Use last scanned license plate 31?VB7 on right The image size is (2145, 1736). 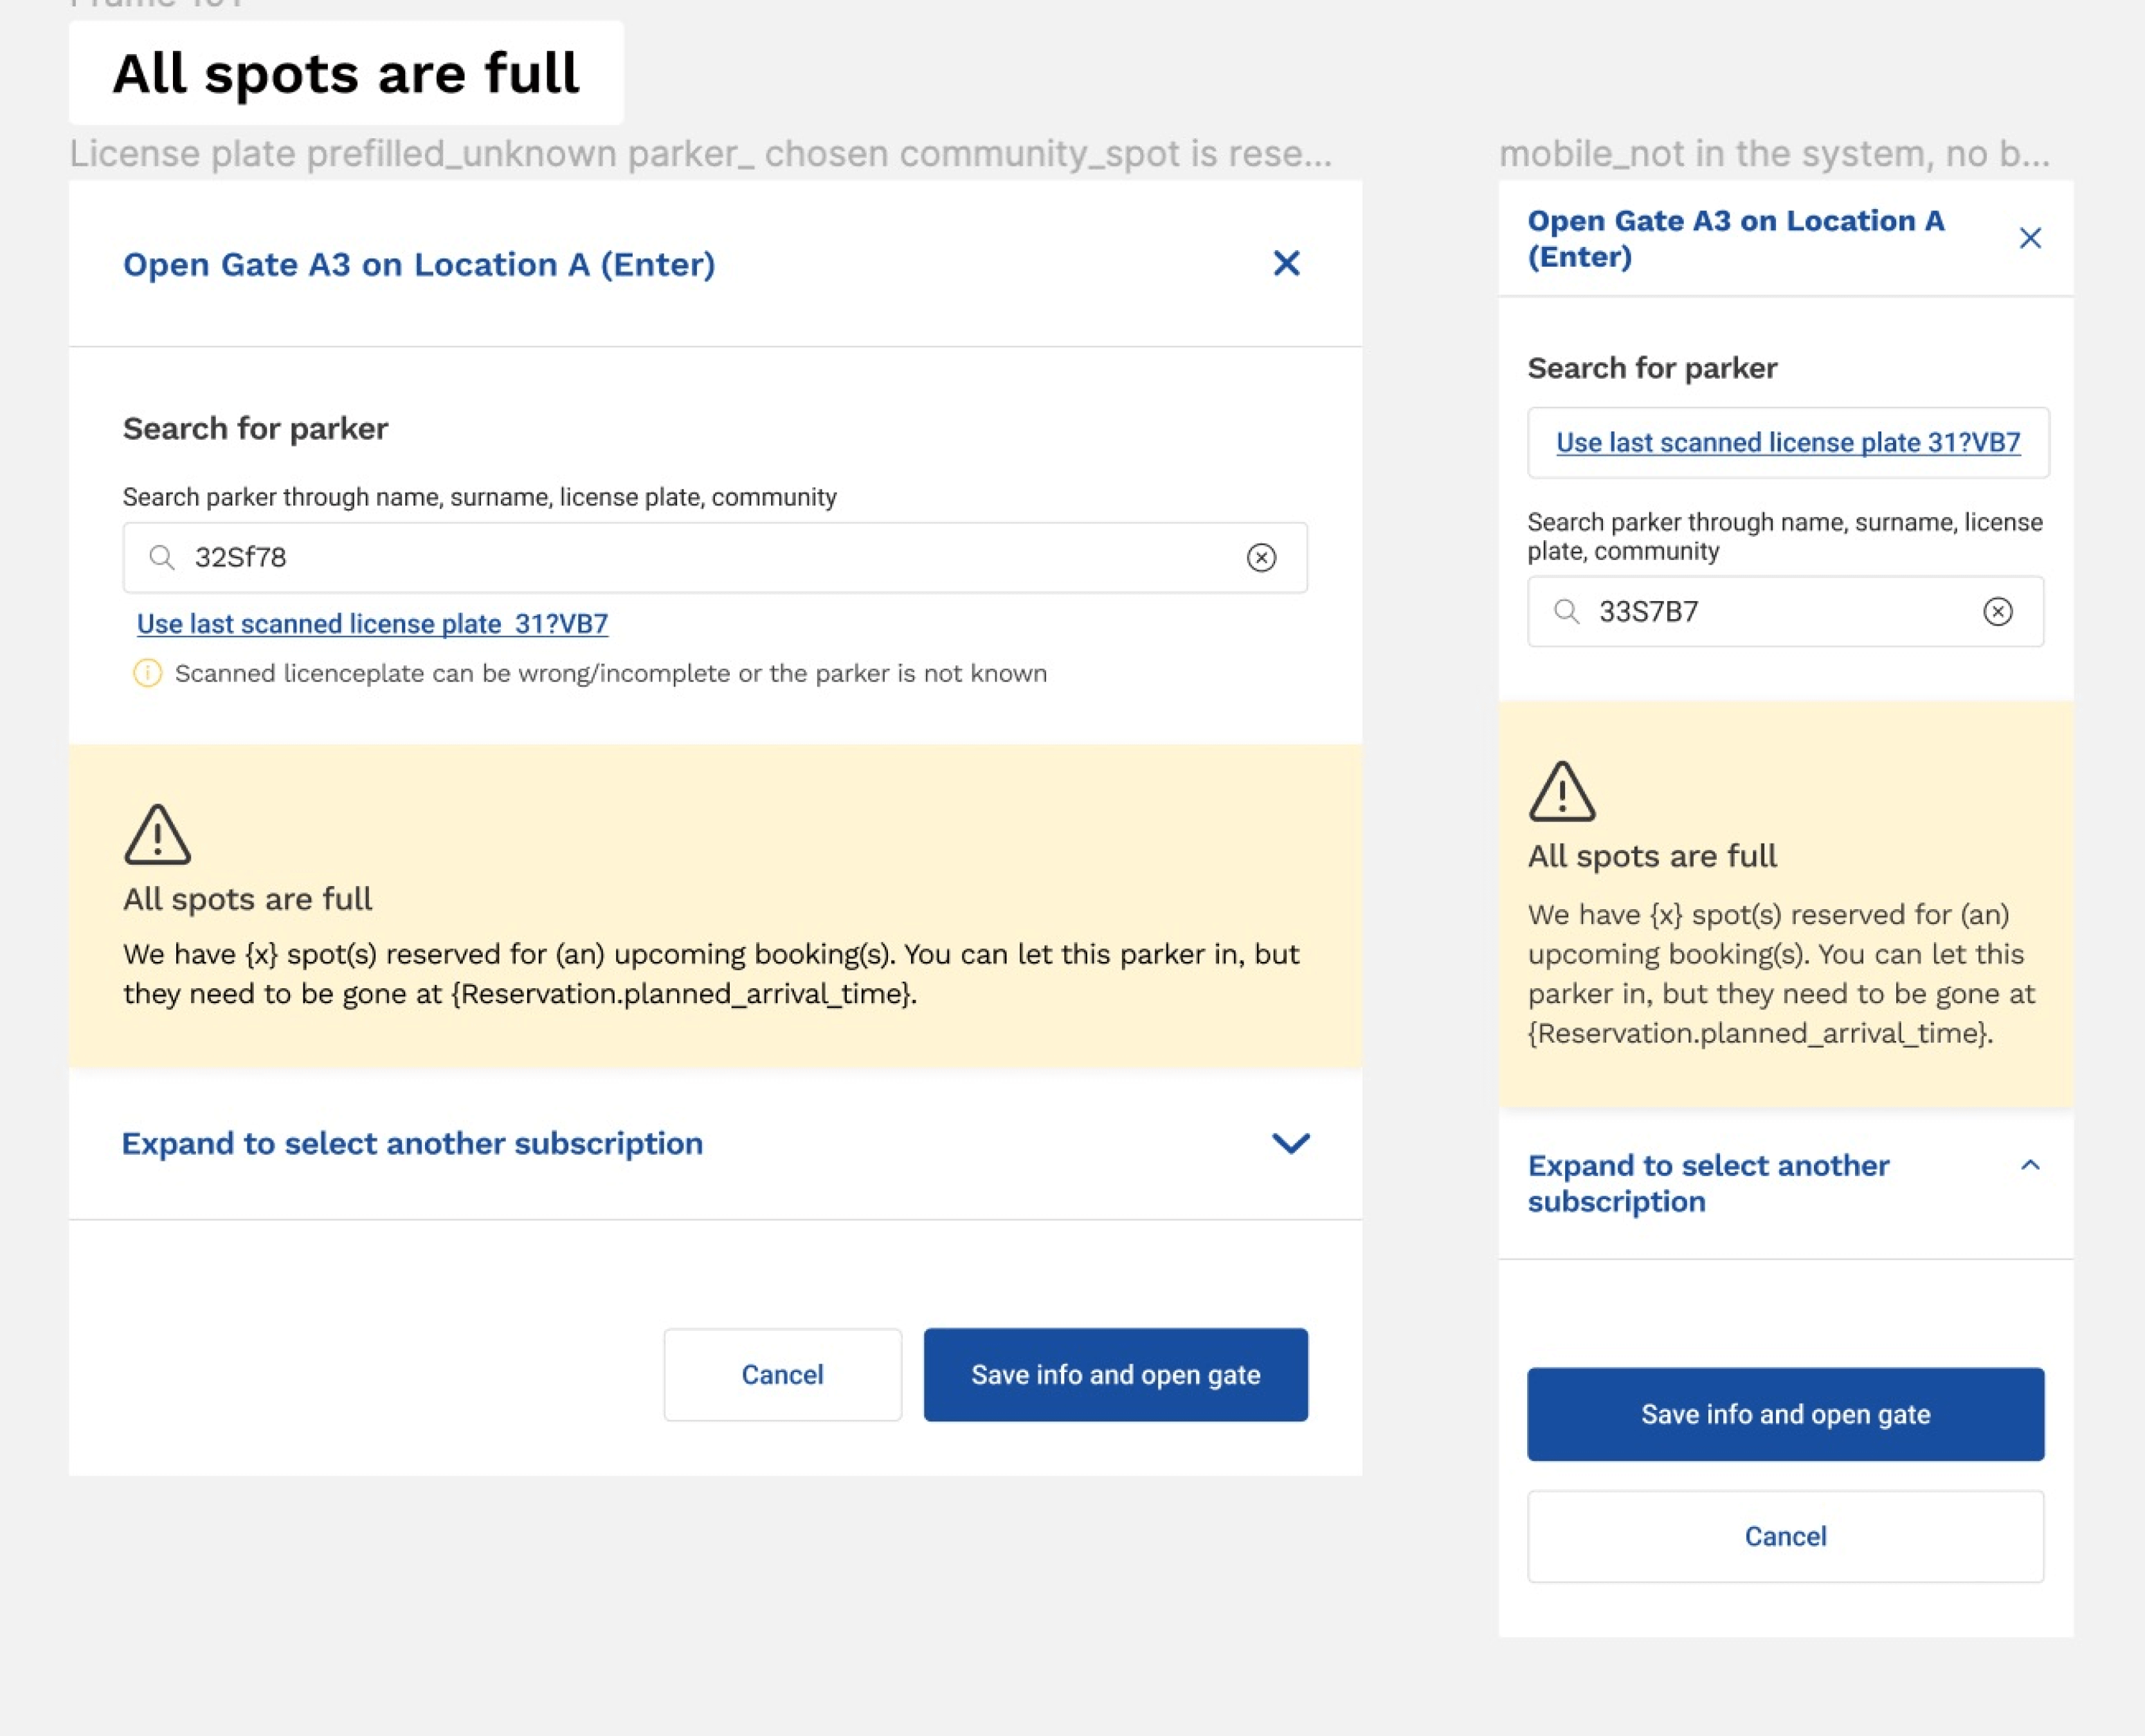pos(1788,442)
